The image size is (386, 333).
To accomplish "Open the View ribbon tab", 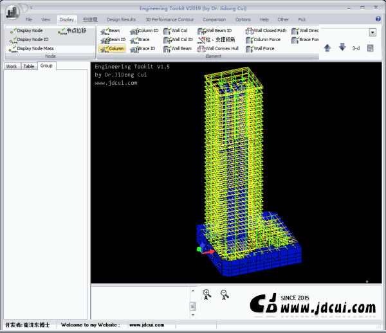I will click(x=46, y=19).
